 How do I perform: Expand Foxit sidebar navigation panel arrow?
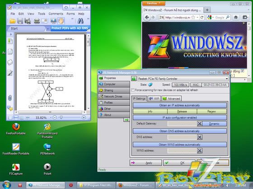pyautogui.click(x=11, y=34)
